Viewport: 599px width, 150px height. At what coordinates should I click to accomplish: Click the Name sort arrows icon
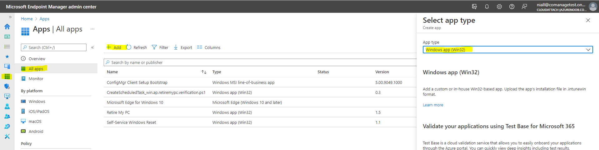[204, 72]
